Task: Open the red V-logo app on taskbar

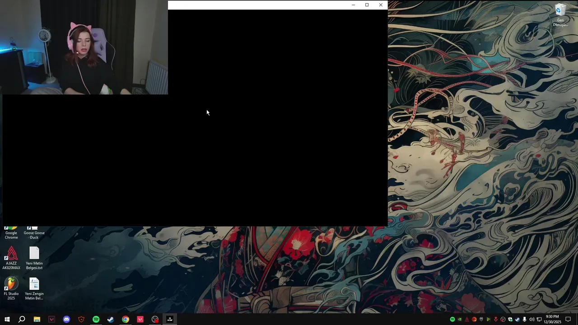Action: click(140, 319)
